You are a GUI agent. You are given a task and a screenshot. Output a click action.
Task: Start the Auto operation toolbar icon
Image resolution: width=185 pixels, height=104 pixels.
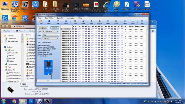click(75, 22)
